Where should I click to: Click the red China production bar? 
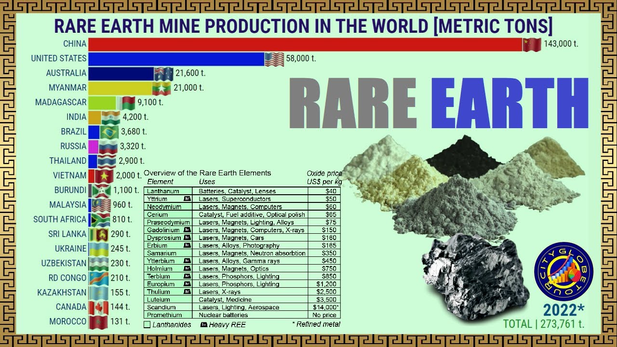305,44
